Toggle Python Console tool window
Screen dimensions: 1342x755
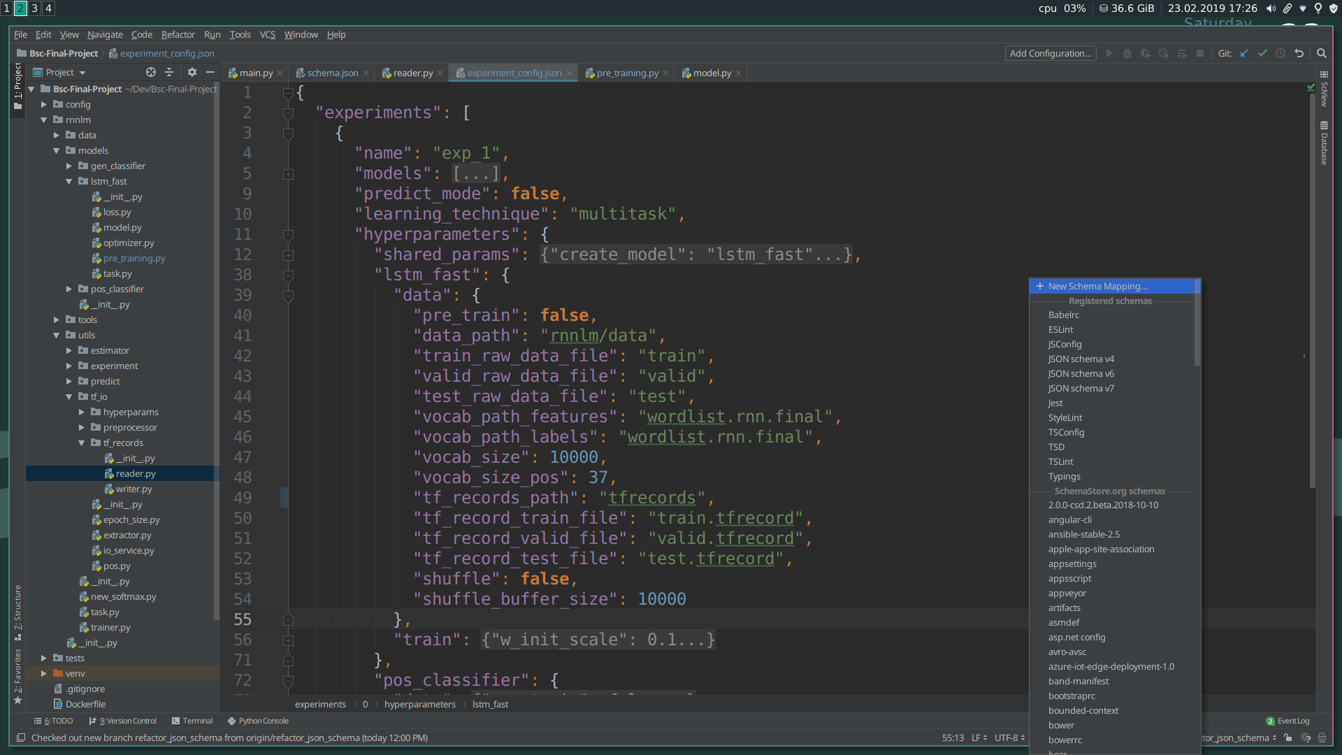[x=258, y=721]
